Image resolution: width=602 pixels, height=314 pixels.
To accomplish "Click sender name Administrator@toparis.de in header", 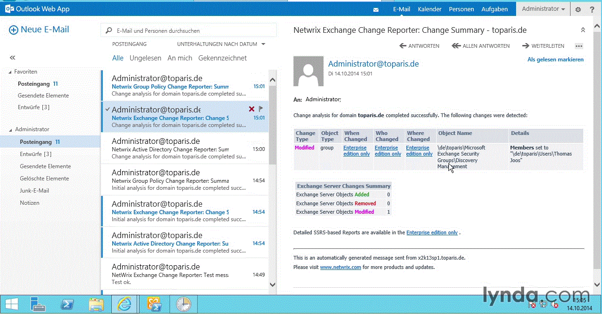I will pyautogui.click(x=373, y=64).
